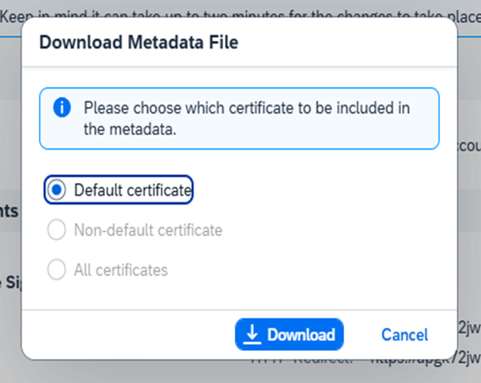Click the blue info icon in the message

pyautogui.click(x=62, y=108)
